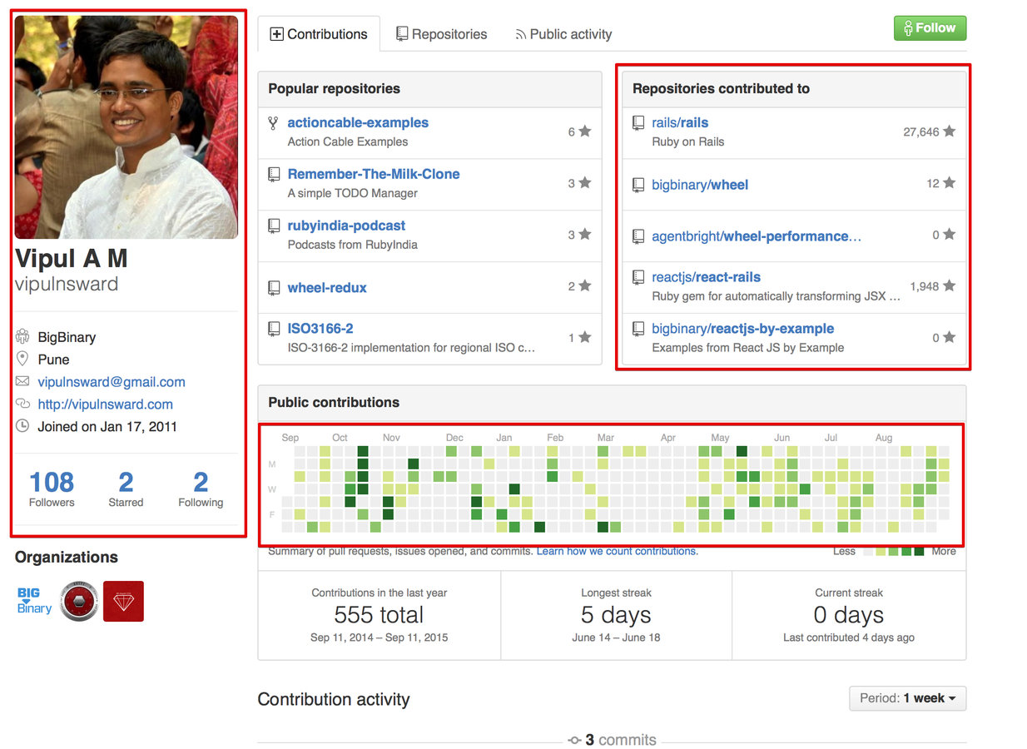The width and height of the screenshot is (1027, 749).
Task: Click the 27,646 star count for rails/rails
Action: (921, 131)
